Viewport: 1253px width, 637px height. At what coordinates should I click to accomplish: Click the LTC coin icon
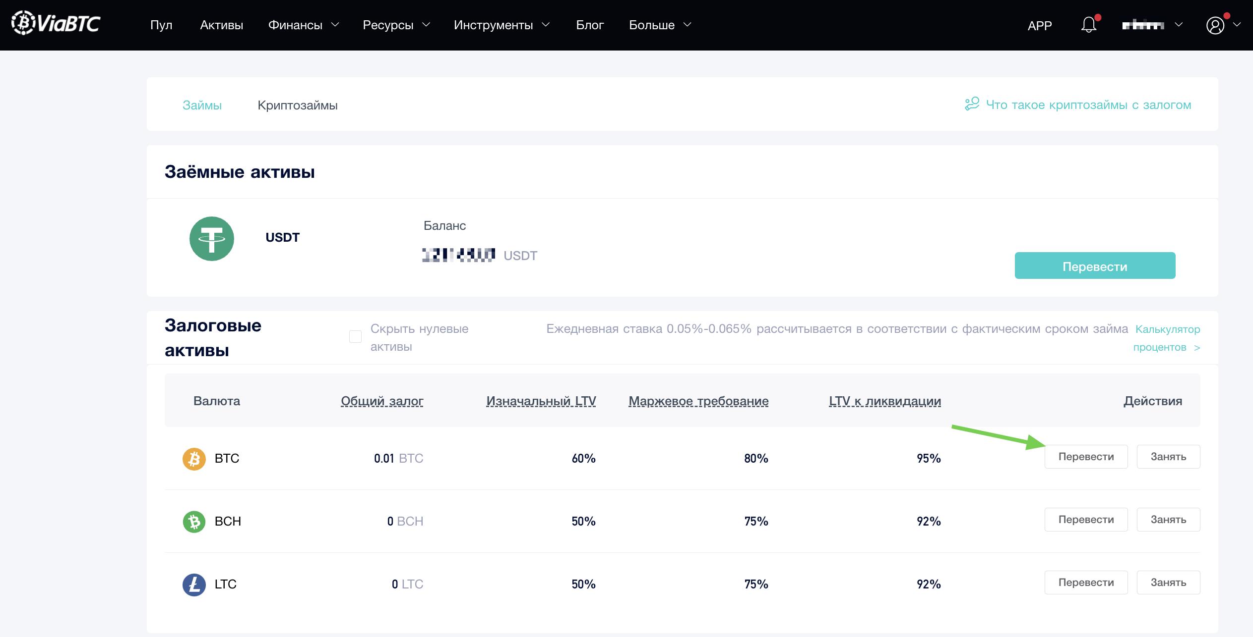(x=194, y=584)
